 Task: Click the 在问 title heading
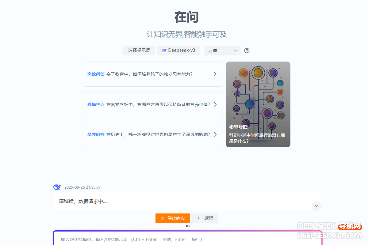[187, 17]
